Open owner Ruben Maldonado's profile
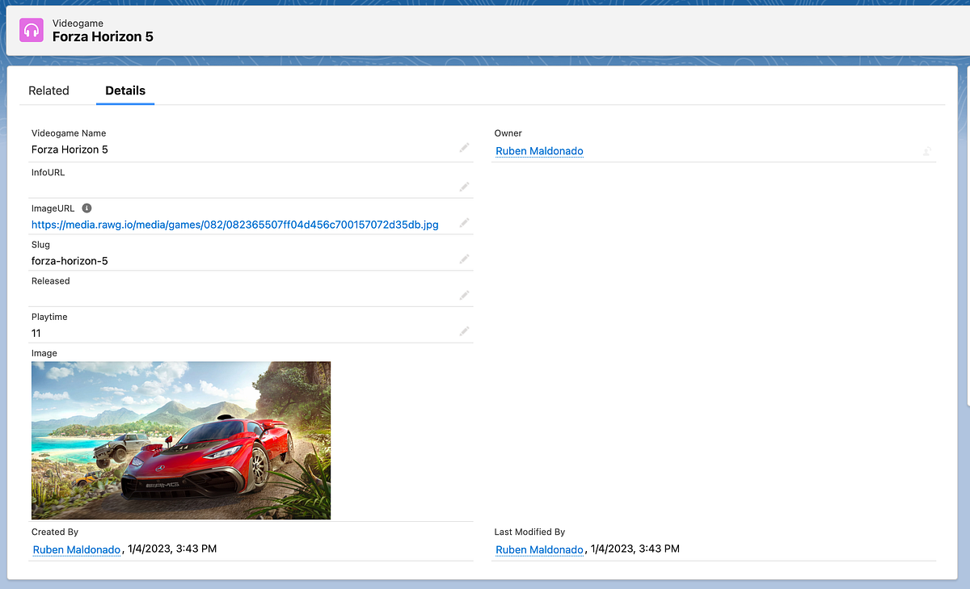970x589 pixels. tap(539, 151)
